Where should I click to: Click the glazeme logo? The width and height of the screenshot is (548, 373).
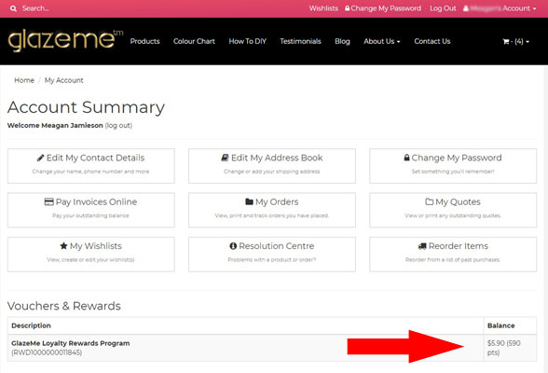(65, 41)
